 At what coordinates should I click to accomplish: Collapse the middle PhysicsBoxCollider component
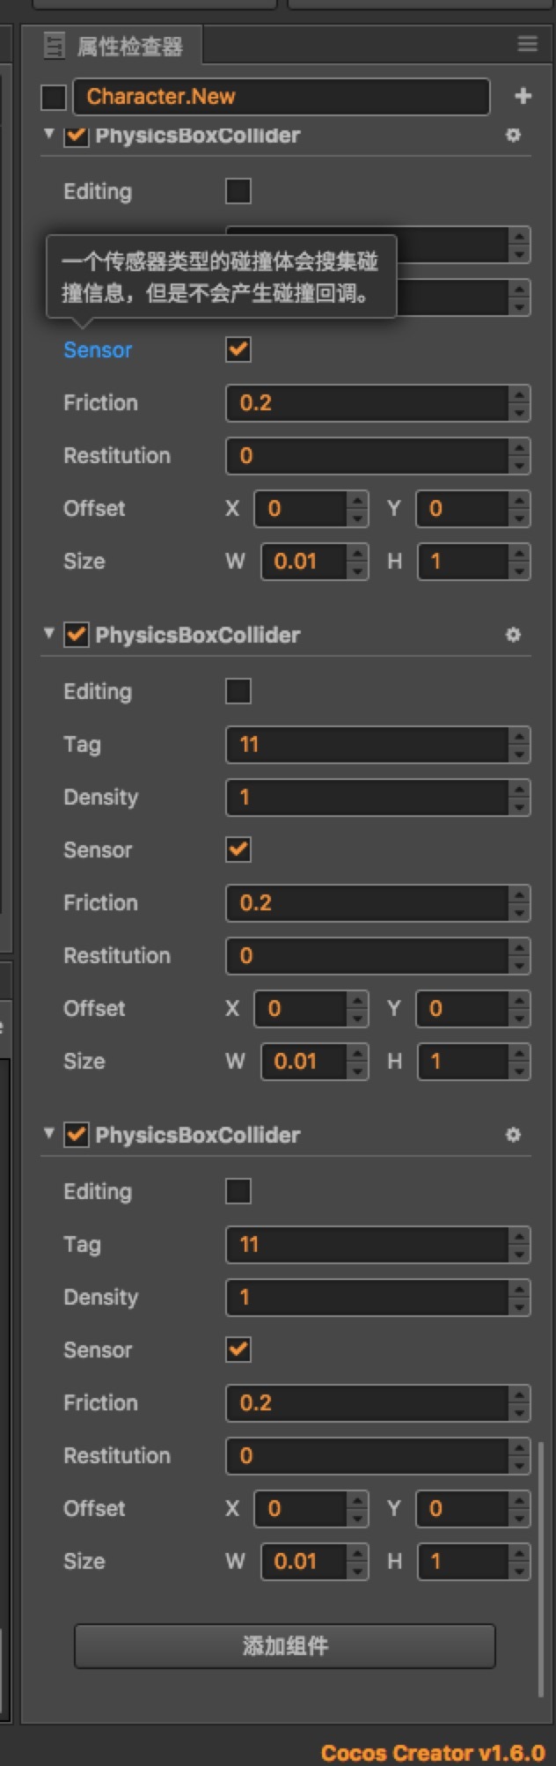click(x=48, y=633)
